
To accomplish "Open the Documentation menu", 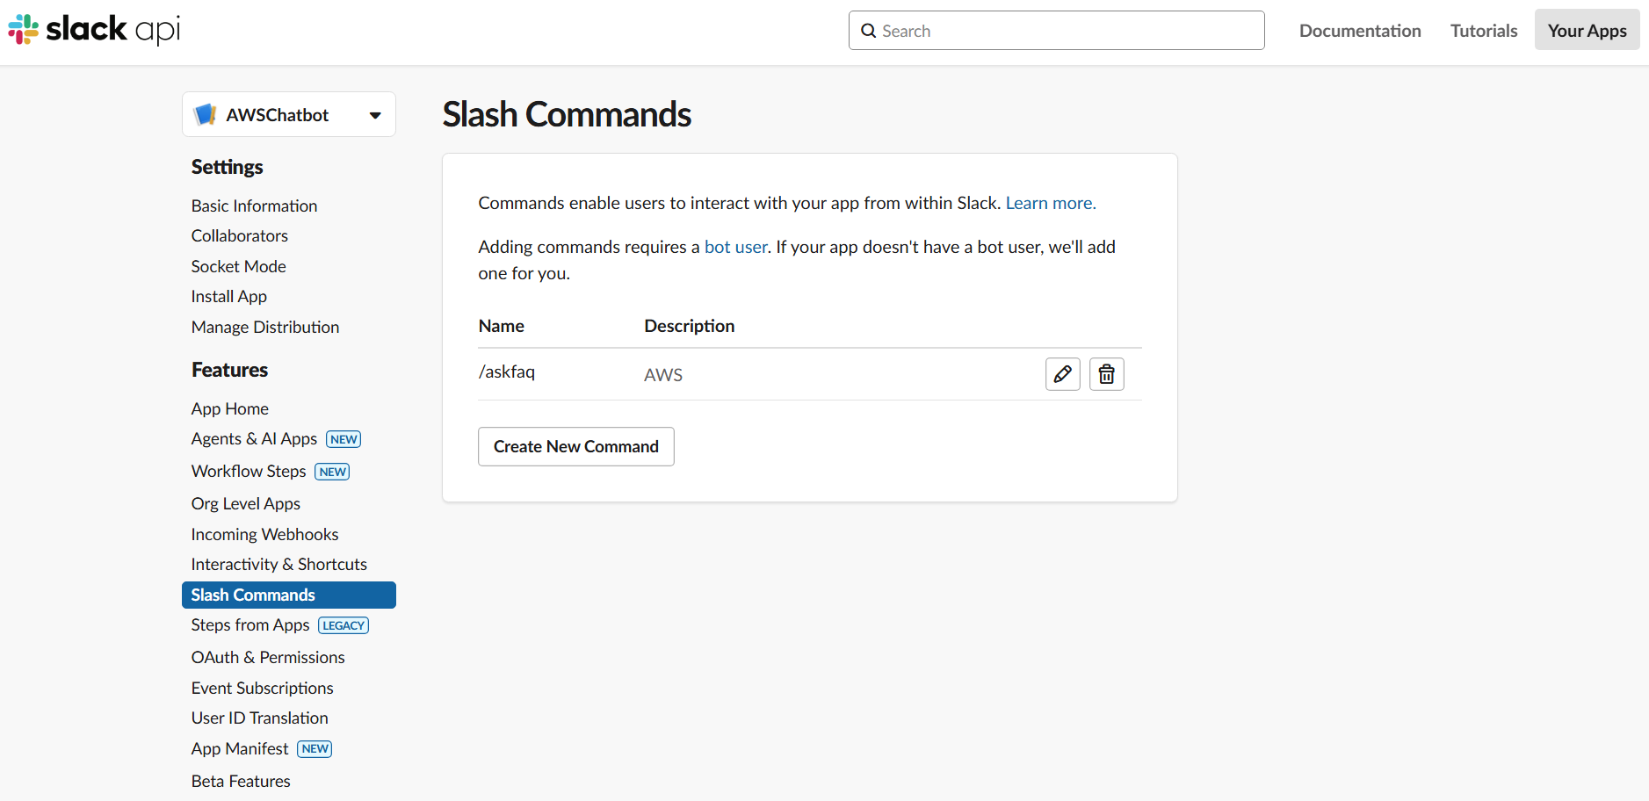I will (x=1360, y=31).
